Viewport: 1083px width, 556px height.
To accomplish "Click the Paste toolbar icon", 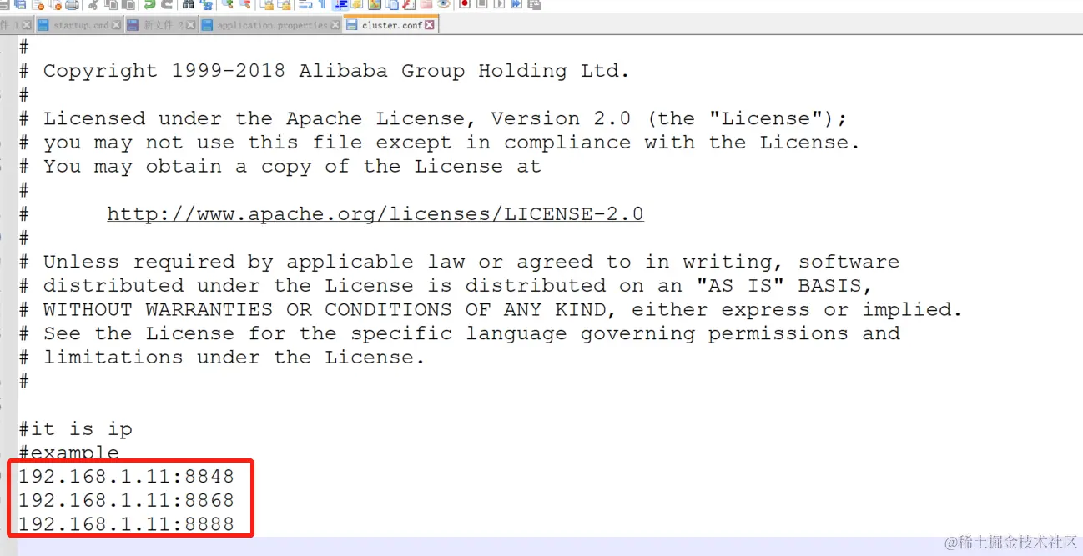I will click(x=128, y=4).
